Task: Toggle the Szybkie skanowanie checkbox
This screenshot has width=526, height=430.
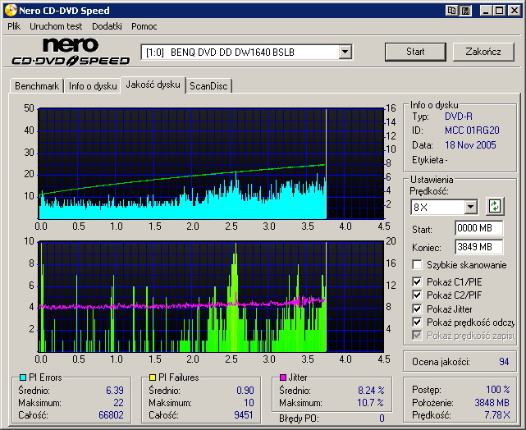Action: pyautogui.click(x=417, y=264)
